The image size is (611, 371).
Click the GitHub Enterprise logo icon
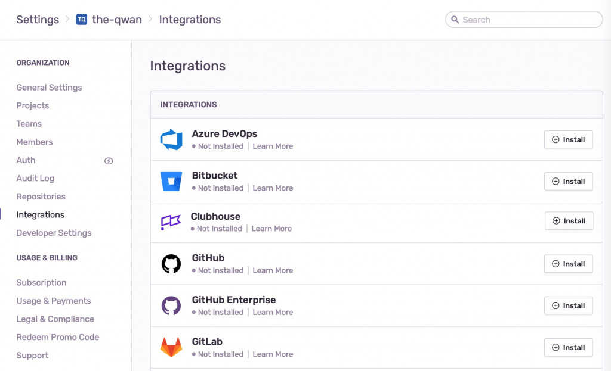pyautogui.click(x=171, y=305)
